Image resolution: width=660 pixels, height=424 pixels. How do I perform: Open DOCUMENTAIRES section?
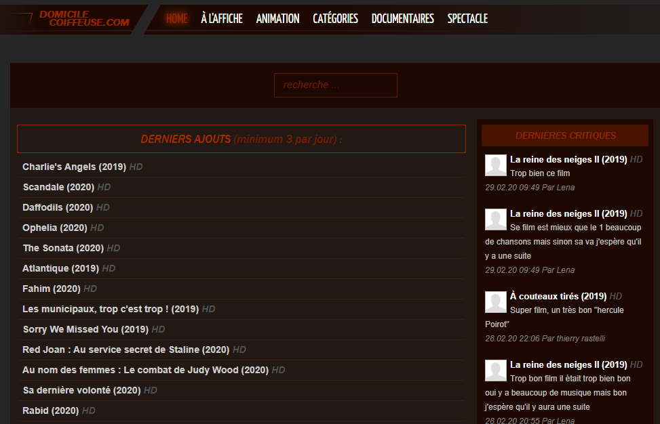pos(403,18)
